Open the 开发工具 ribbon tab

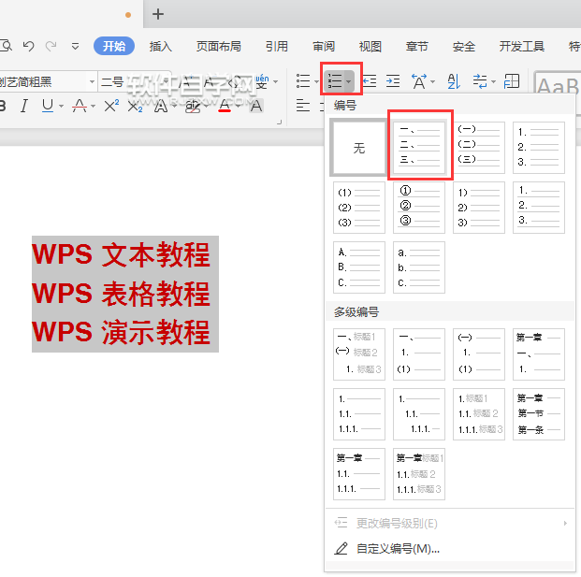click(x=522, y=47)
